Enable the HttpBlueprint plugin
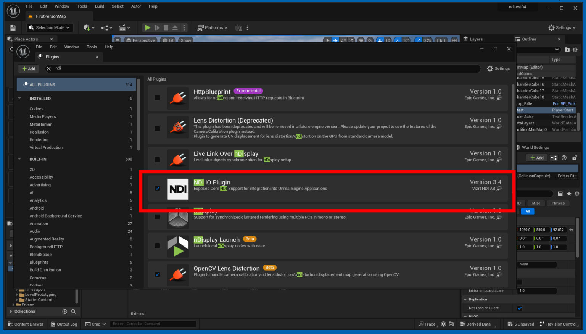Screen dimensions: 586x334 157,97
